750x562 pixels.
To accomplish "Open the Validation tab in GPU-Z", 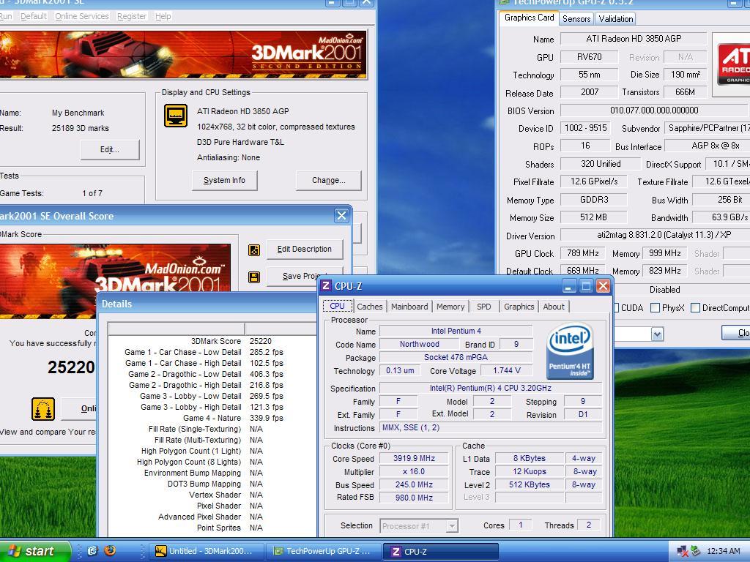I will (x=615, y=19).
